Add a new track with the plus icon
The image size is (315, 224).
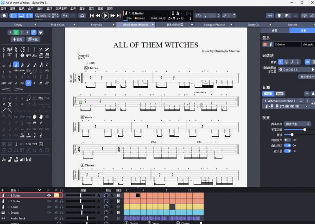(x=3, y=190)
